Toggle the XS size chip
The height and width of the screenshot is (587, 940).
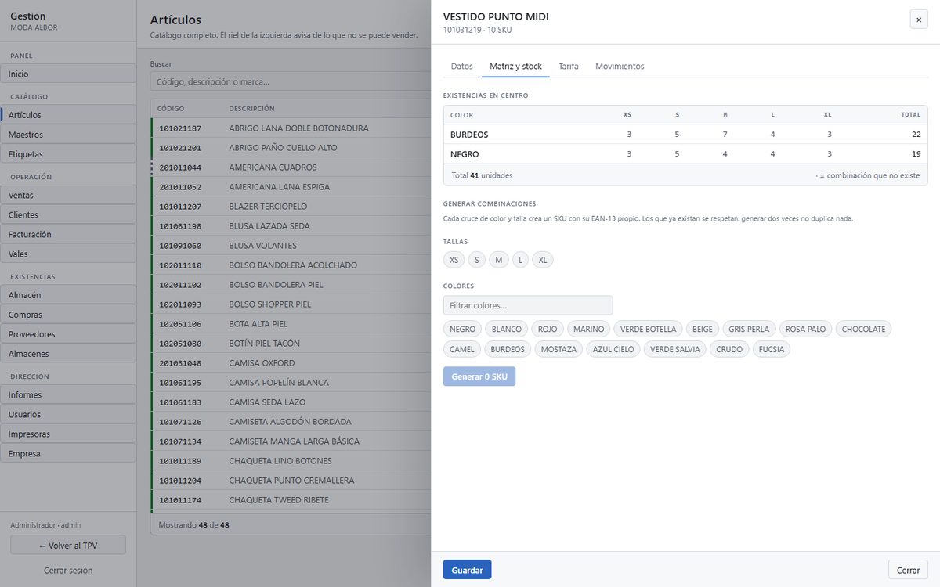[454, 260]
